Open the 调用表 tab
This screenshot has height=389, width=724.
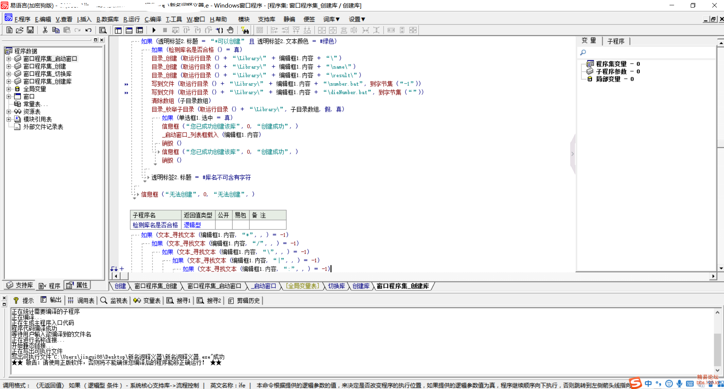(81, 300)
